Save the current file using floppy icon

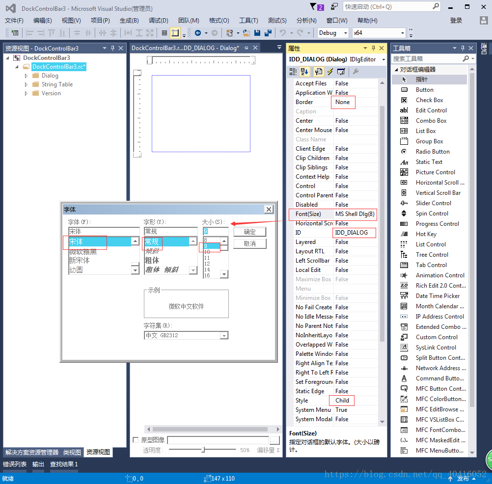coord(257,33)
